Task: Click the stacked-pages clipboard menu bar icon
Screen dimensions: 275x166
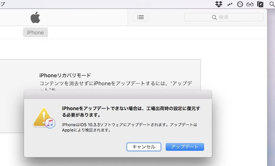Action: point(261,4)
